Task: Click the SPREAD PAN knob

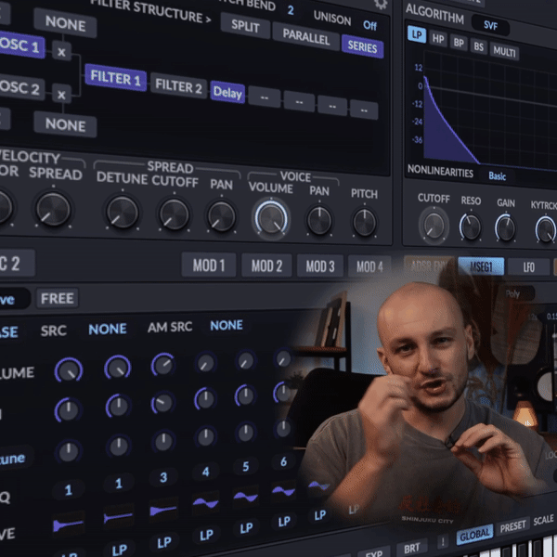Action: 221,216
